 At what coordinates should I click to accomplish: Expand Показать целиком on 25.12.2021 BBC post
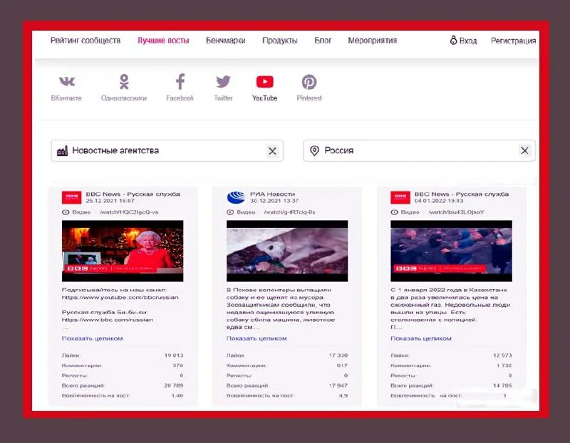tap(93, 338)
